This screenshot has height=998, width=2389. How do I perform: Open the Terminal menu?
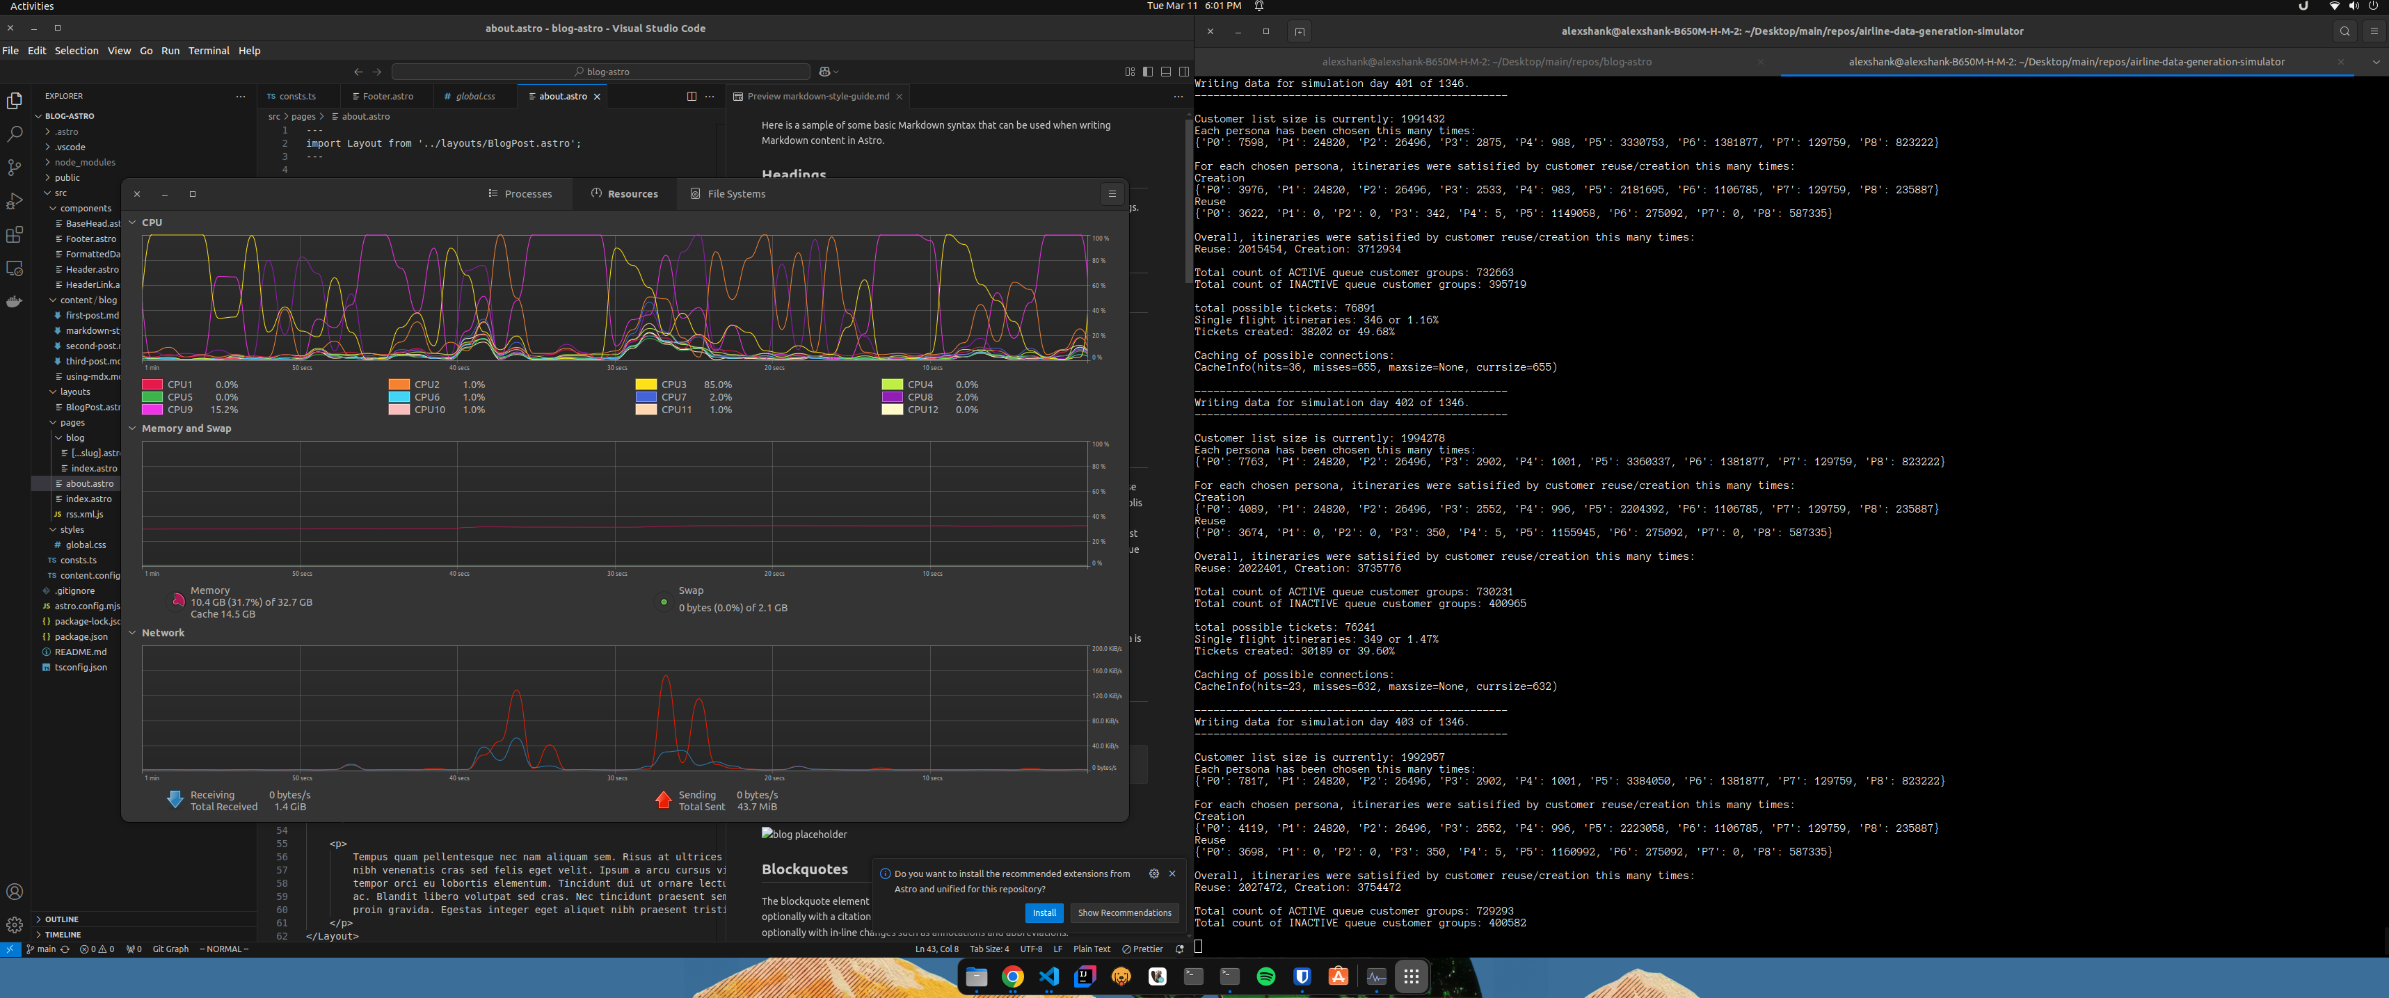click(x=209, y=51)
